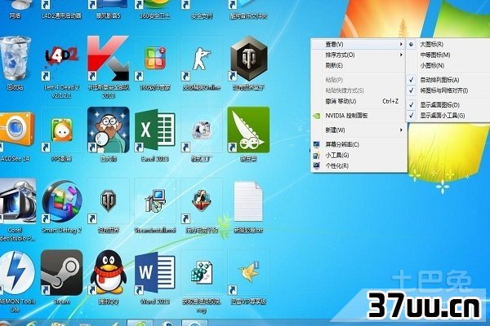
Task: Expand the 查看(V) view submenu
Action: 359,44
